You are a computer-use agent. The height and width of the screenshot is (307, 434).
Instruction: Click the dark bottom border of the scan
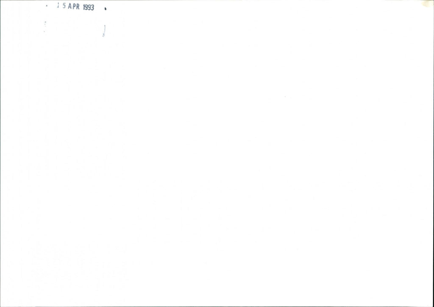coord(217,306)
